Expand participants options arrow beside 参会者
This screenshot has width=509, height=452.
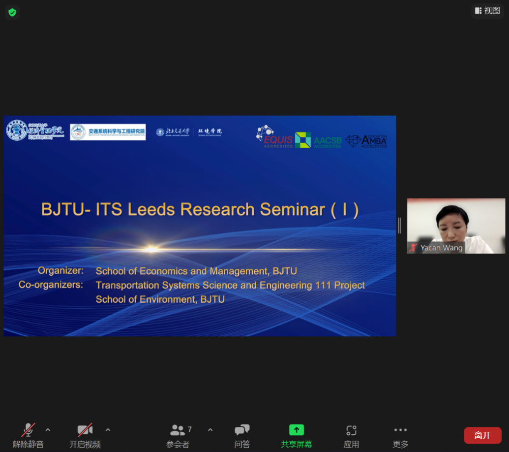click(x=210, y=429)
